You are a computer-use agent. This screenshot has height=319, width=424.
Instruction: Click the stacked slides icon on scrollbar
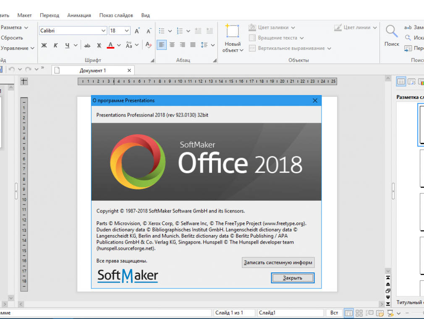point(388,291)
